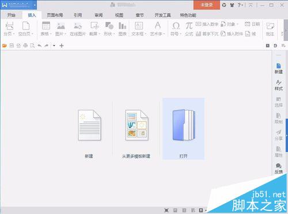Image resolution: width=288 pixels, height=214 pixels.
Task: Click the orange 未登录 login button
Action: [207, 5]
